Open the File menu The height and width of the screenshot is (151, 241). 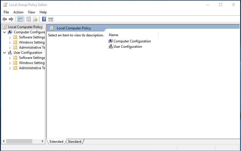point(6,12)
